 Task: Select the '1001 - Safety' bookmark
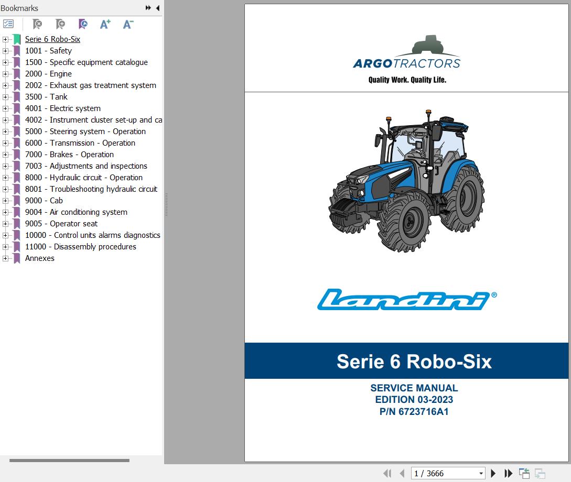pyautogui.click(x=48, y=51)
